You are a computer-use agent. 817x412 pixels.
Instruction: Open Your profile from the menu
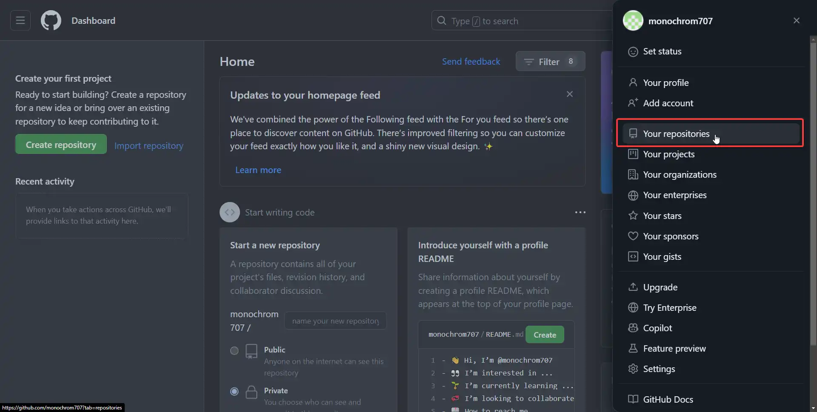click(x=711, y=82)
